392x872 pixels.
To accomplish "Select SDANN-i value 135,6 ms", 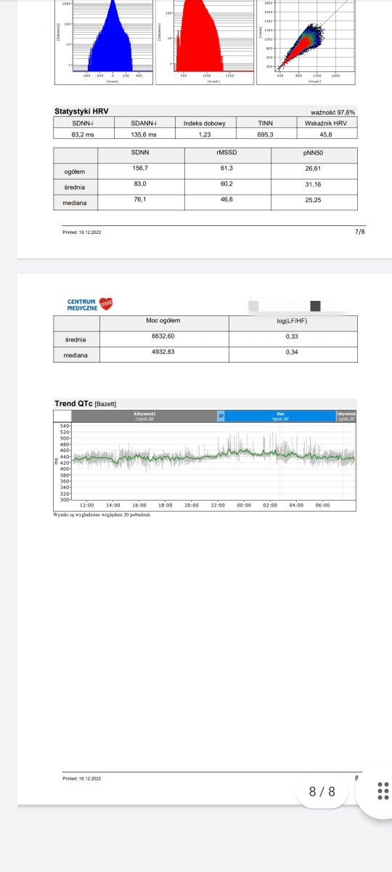I will coord(143,134).
